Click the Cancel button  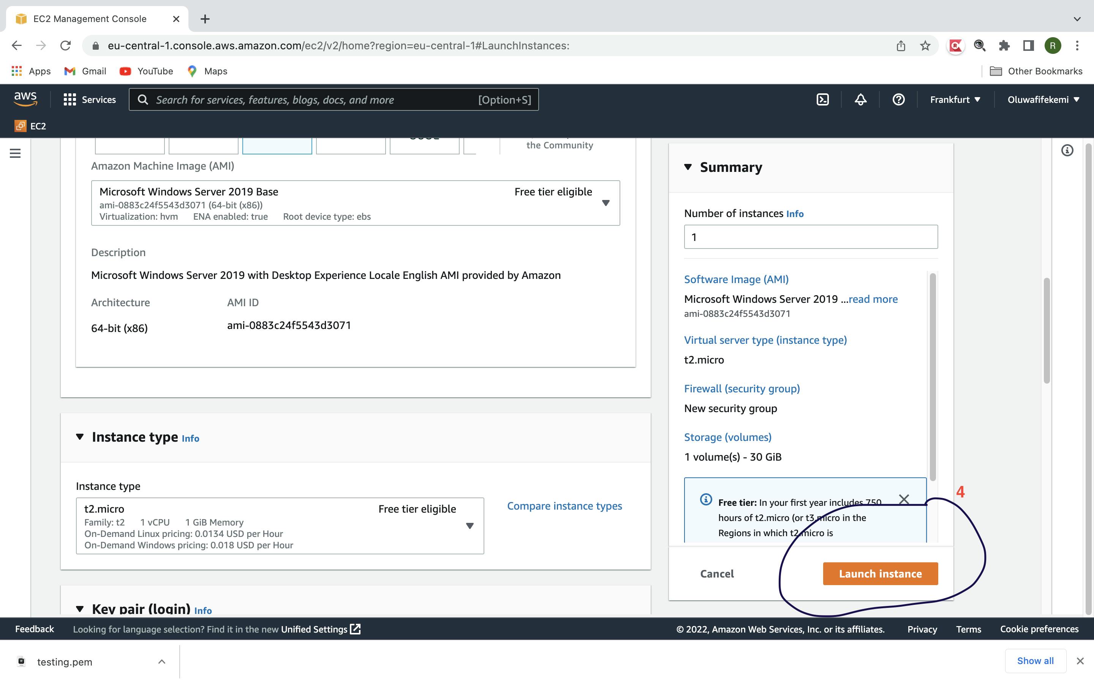717,574
